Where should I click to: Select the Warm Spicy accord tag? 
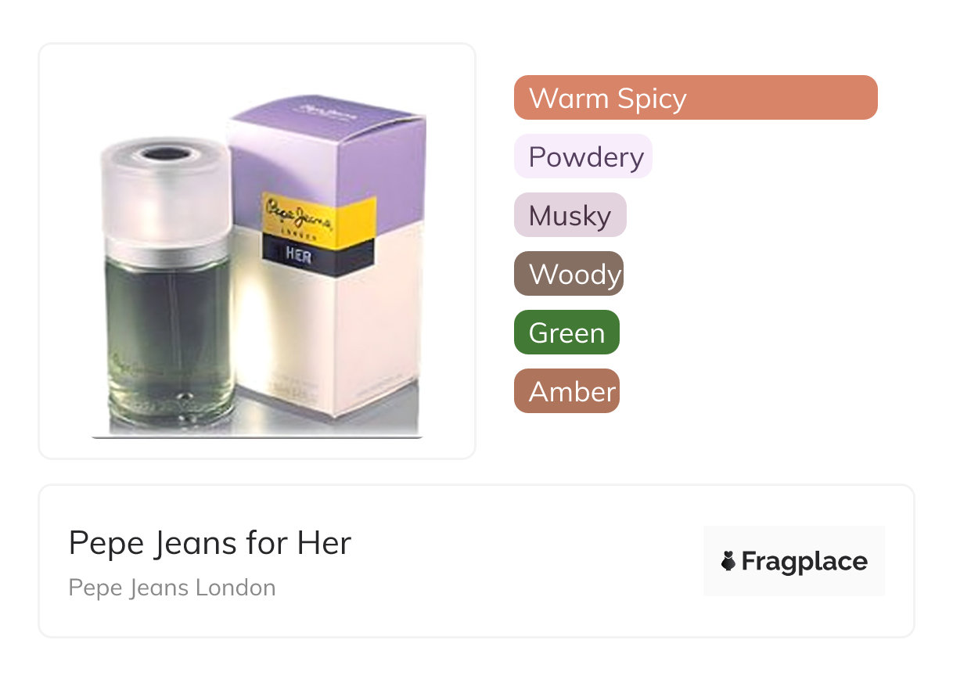pyautogui.click(x=695, y=98)
